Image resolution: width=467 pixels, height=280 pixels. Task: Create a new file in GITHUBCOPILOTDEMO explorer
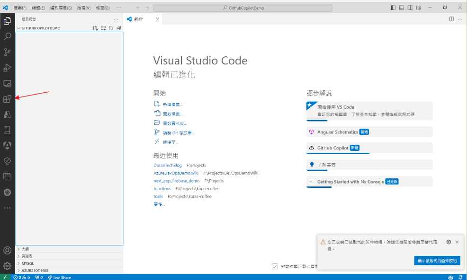(x=95, y=28)
